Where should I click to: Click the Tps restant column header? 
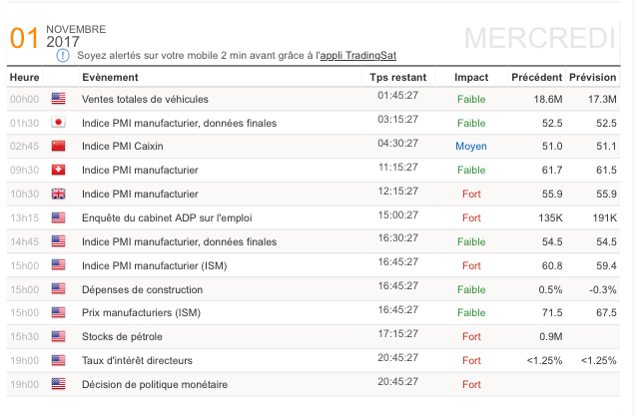(397, 77)
